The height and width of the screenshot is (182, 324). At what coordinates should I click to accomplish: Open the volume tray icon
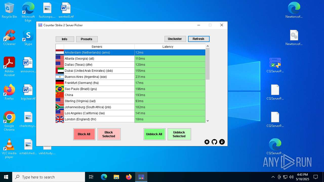291,177
